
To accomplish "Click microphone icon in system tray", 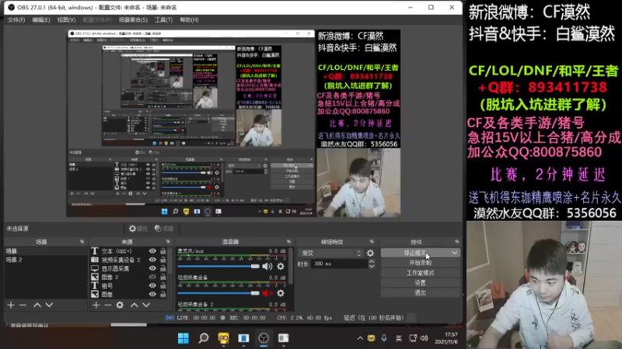I will (383, 338).
